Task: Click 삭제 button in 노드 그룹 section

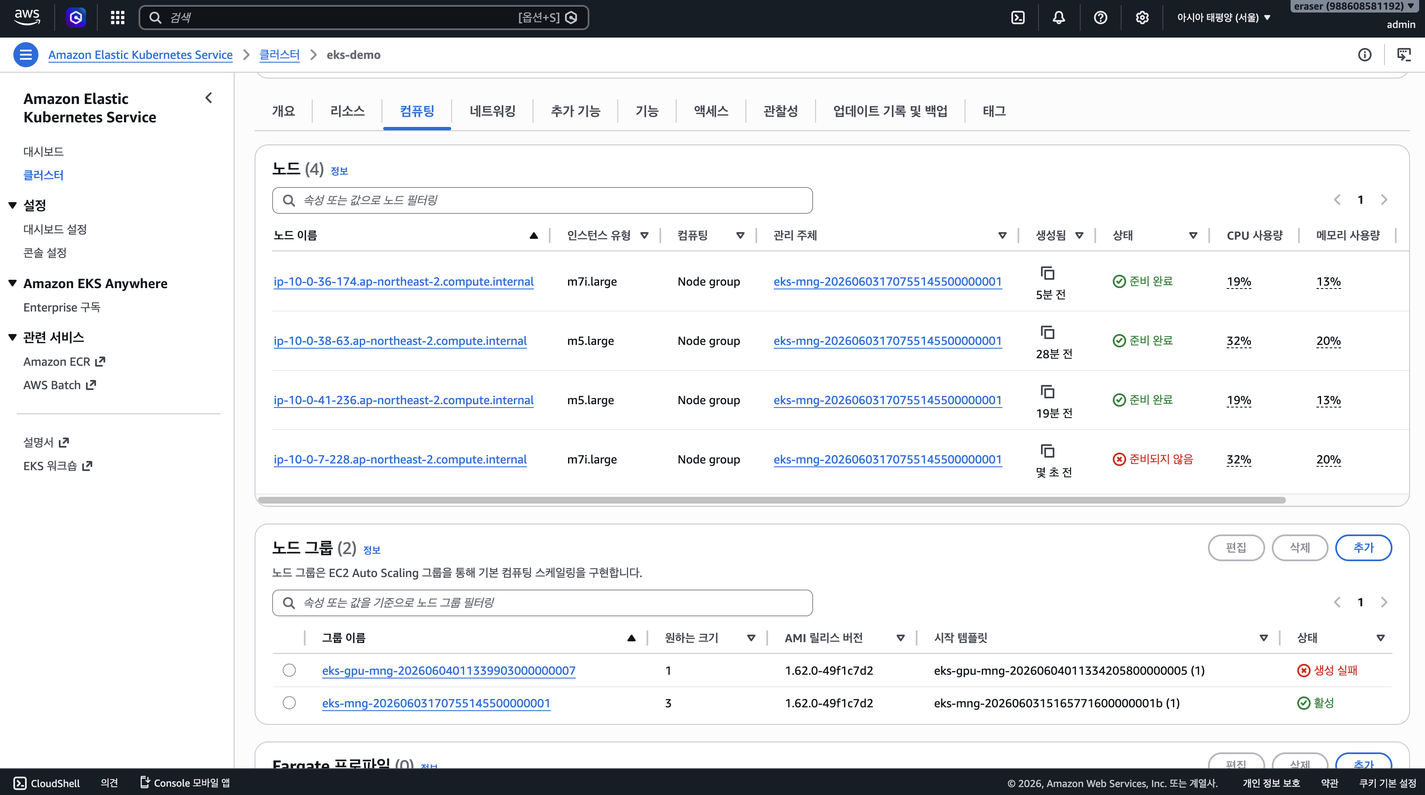Action: coord(1300,548)
